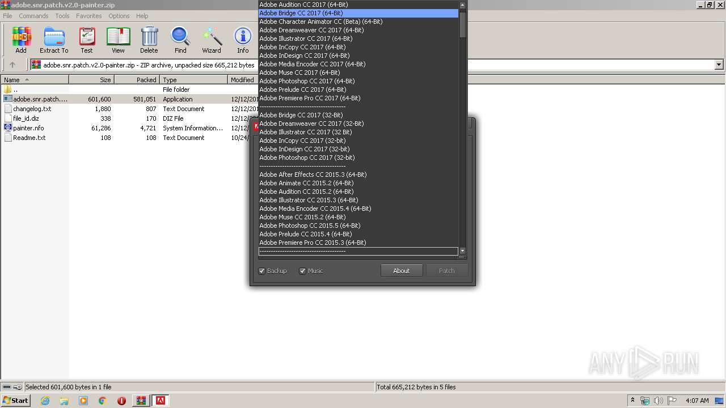Click the Start button
The width and height of the screenshot is (726, 408).
click(15, 401)
